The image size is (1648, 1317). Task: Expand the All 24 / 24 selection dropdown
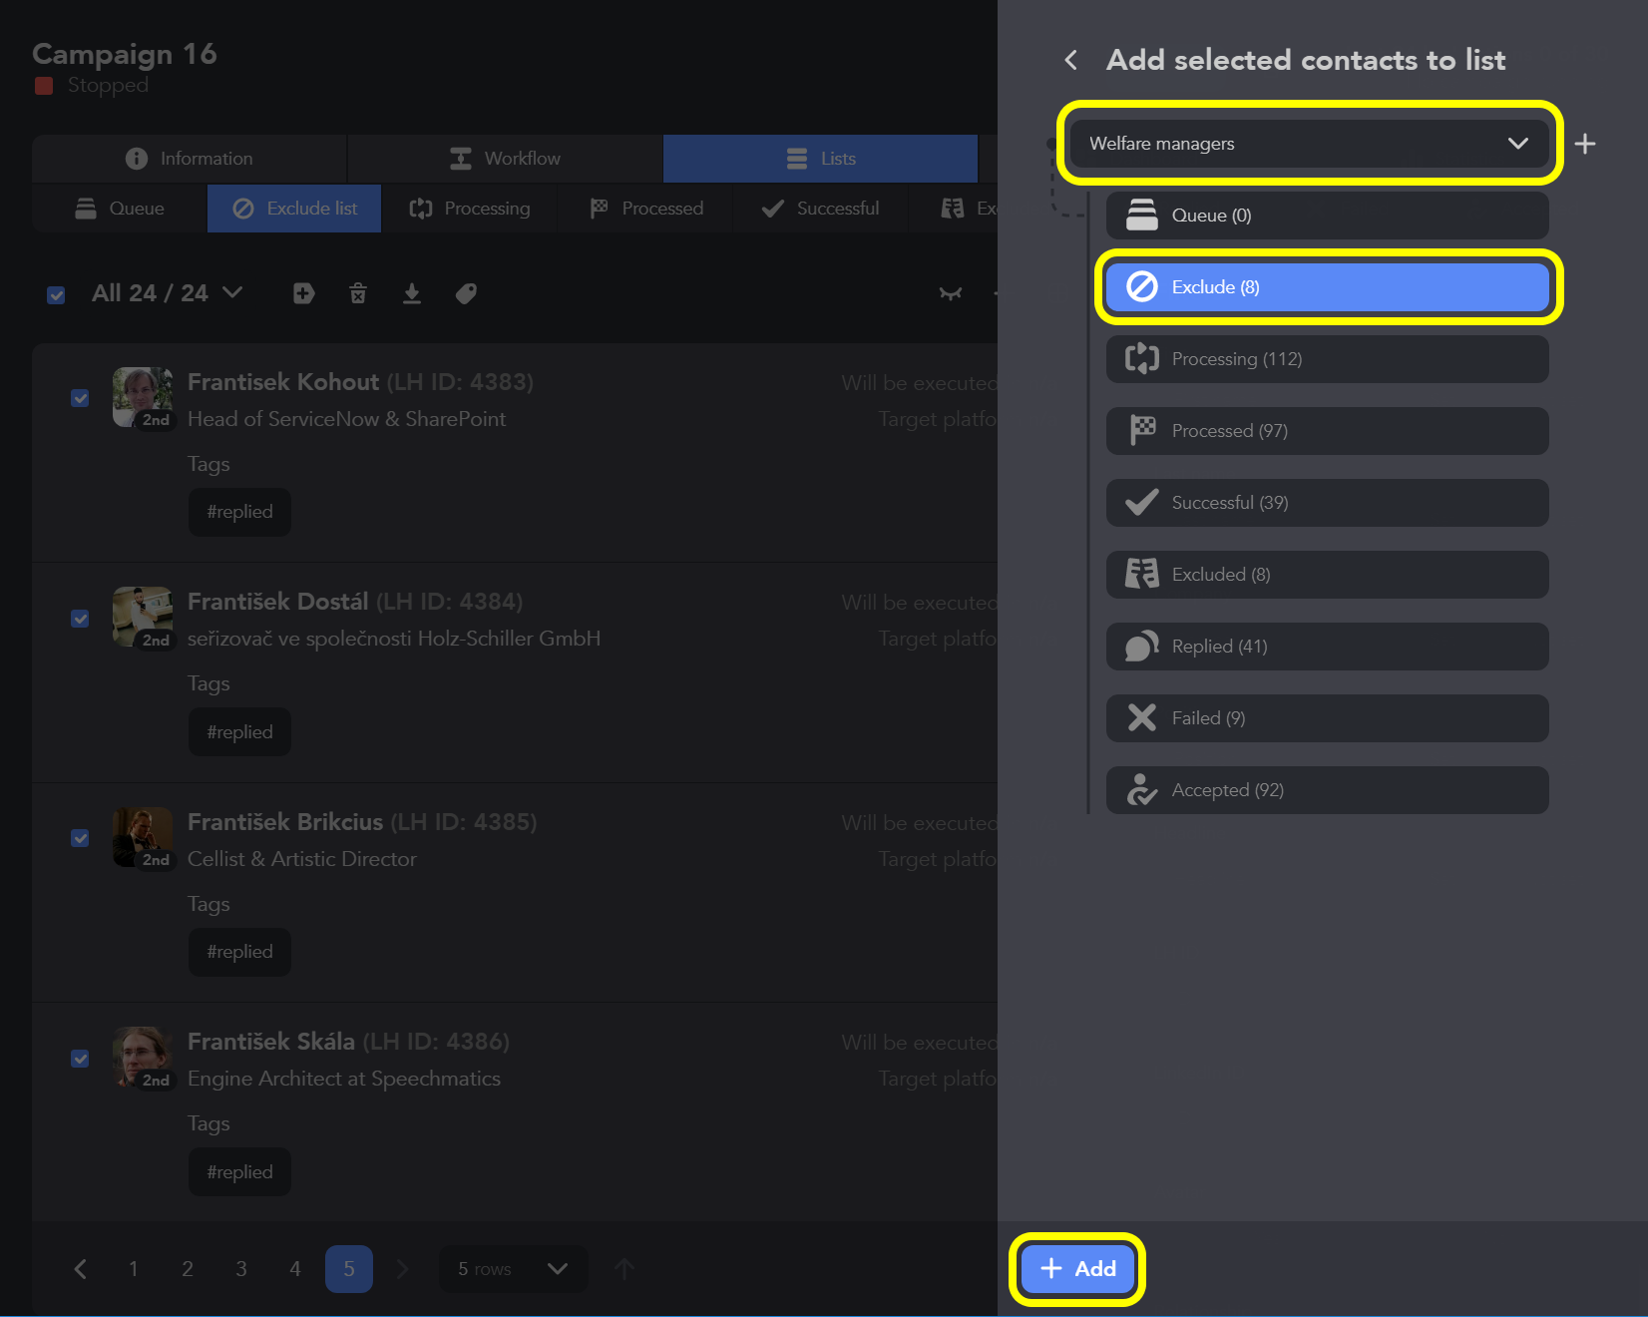(232, 293)
